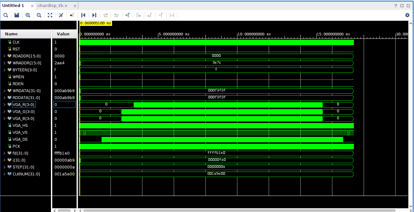The image size is (414, 212).
Task: Click the CLKNUM value 001a5e00
Action: click(64, 174)
